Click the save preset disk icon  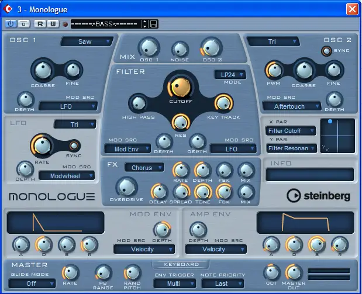154,24
